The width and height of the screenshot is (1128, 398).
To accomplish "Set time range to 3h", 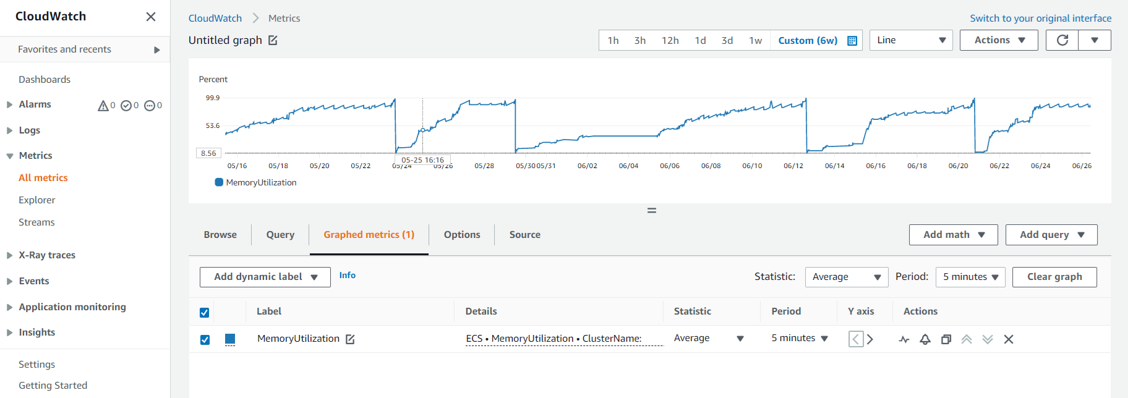I will pyautogui.click(x=640, y=40).
